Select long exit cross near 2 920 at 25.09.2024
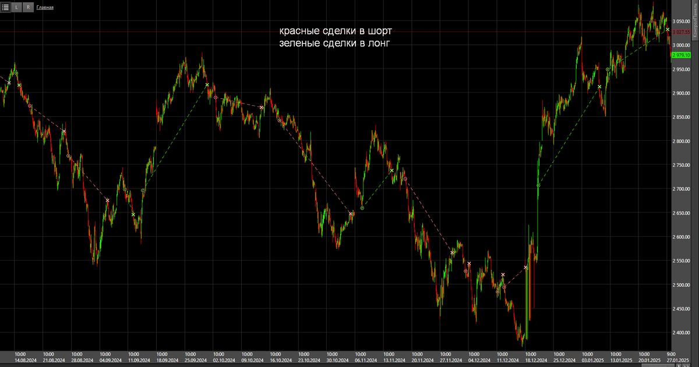Viewport: 699px width, 367px height. pyautogui.click(x=207, y=85)
